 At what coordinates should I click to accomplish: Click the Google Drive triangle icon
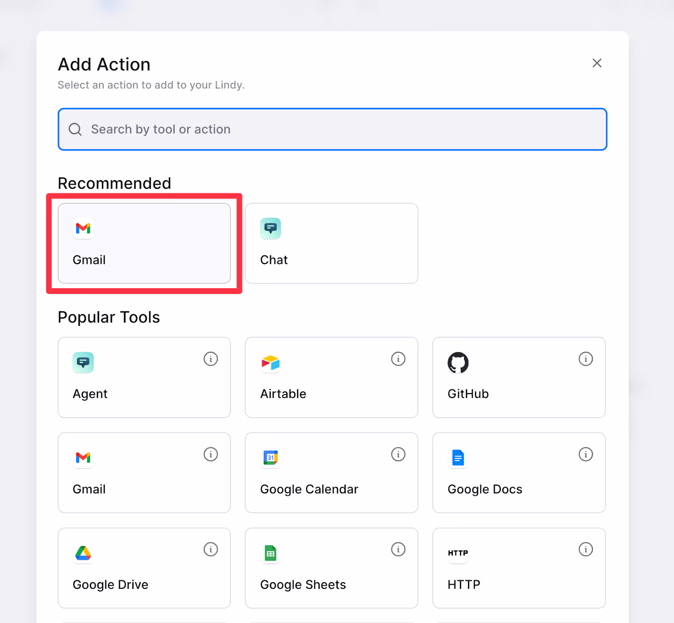point(83,553)
